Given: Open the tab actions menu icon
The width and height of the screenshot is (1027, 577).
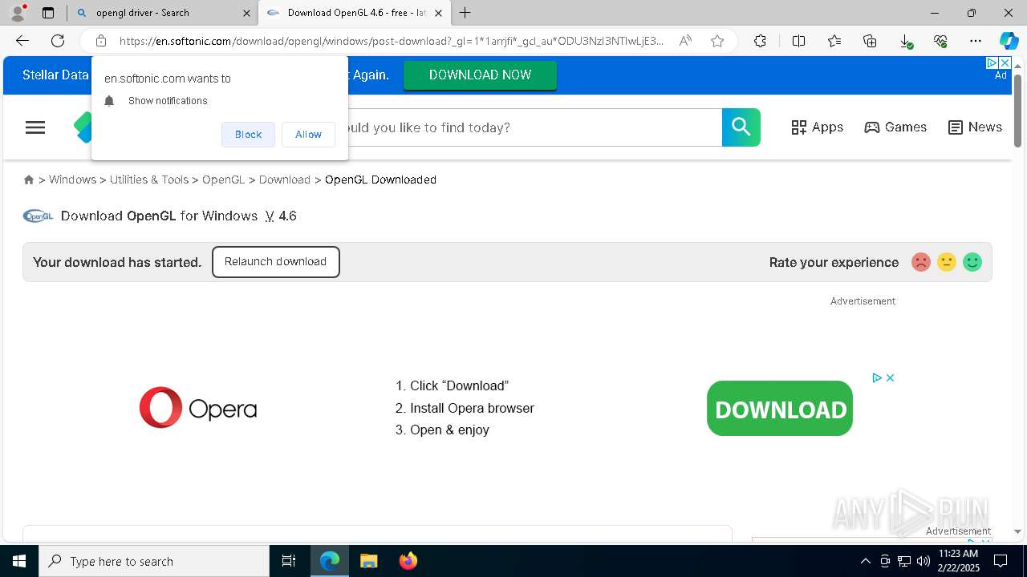Looking at the screenshot, I should [48, 13].
